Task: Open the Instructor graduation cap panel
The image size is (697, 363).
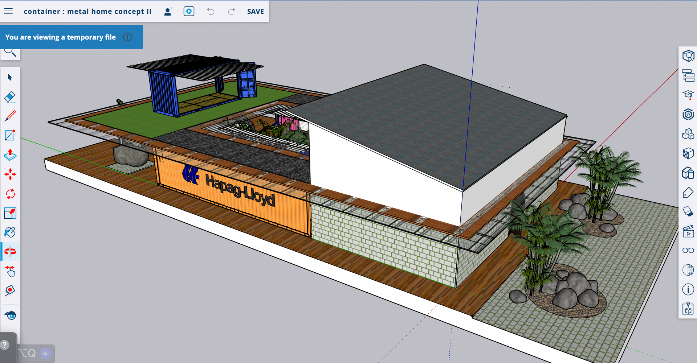Action: tap(688, 95)
